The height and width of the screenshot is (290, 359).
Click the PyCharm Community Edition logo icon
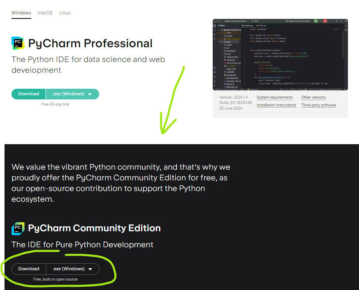[18, 228]
